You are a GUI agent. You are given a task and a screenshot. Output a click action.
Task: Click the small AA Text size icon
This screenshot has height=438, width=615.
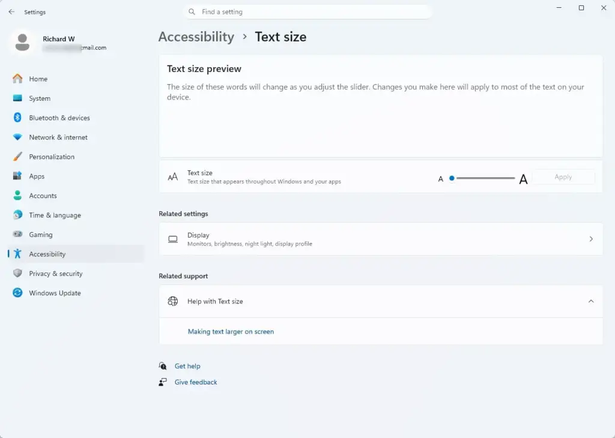tap(172, 176)
